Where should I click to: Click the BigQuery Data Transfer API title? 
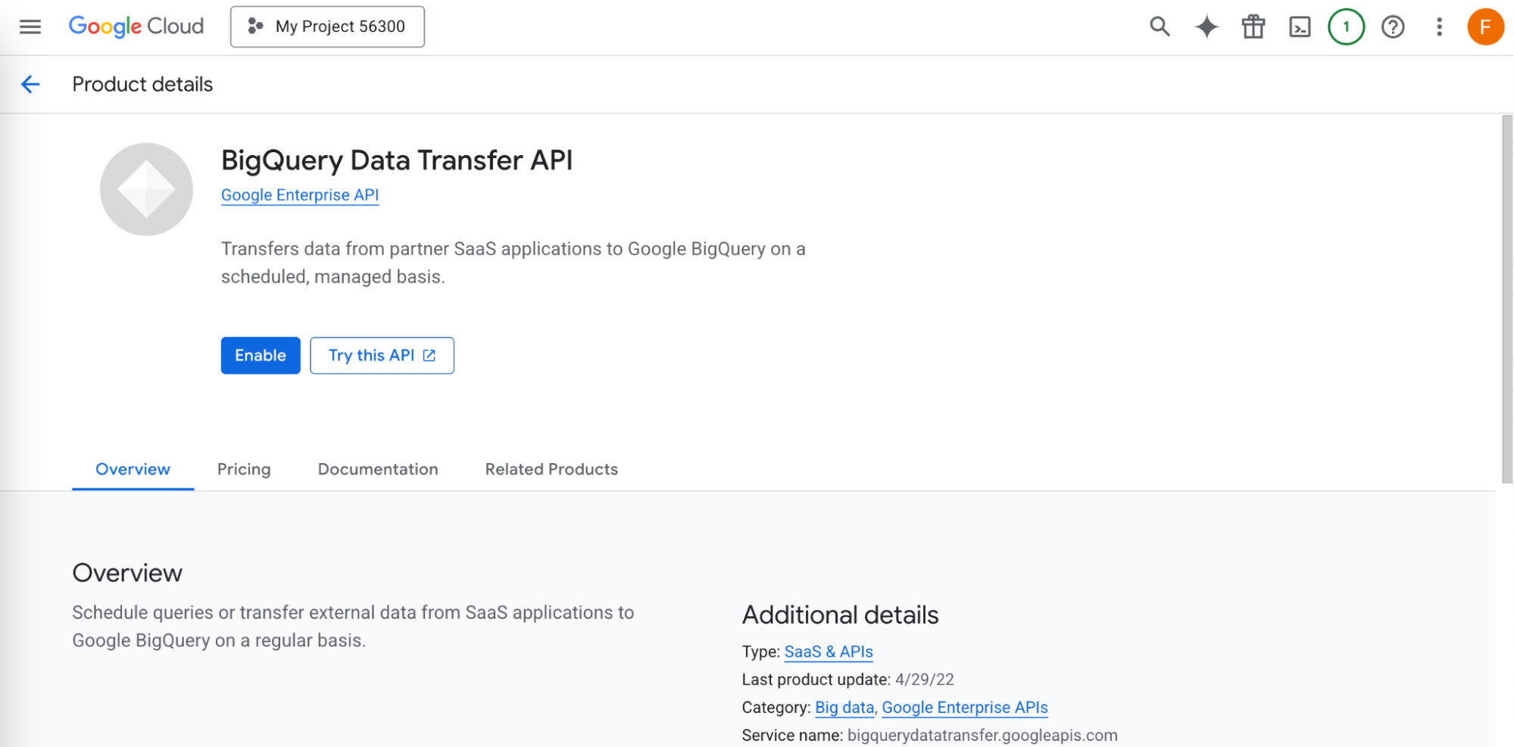point(397,160)
